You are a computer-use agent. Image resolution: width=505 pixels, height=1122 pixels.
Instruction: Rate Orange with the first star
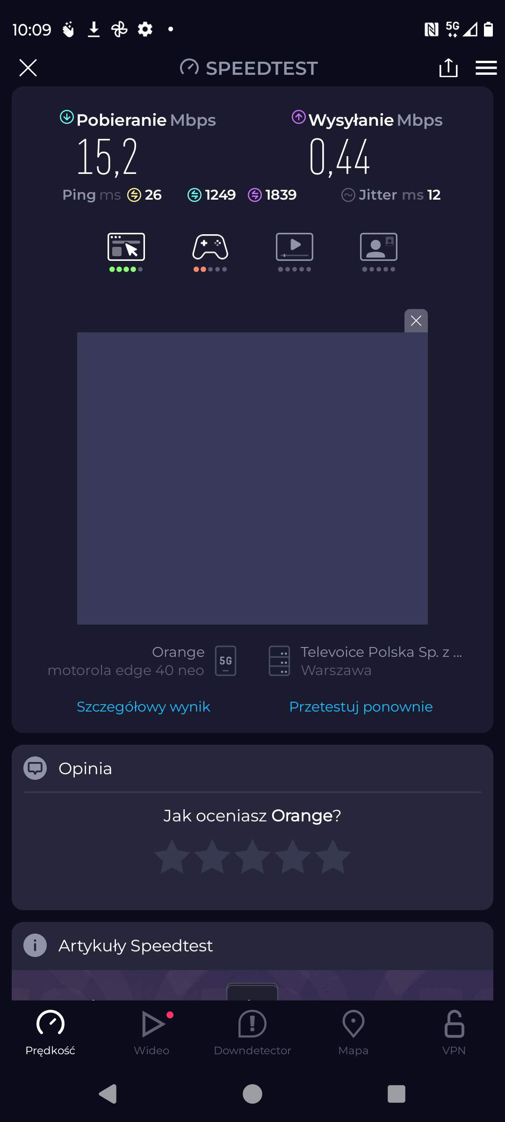[x=172, y=856]
